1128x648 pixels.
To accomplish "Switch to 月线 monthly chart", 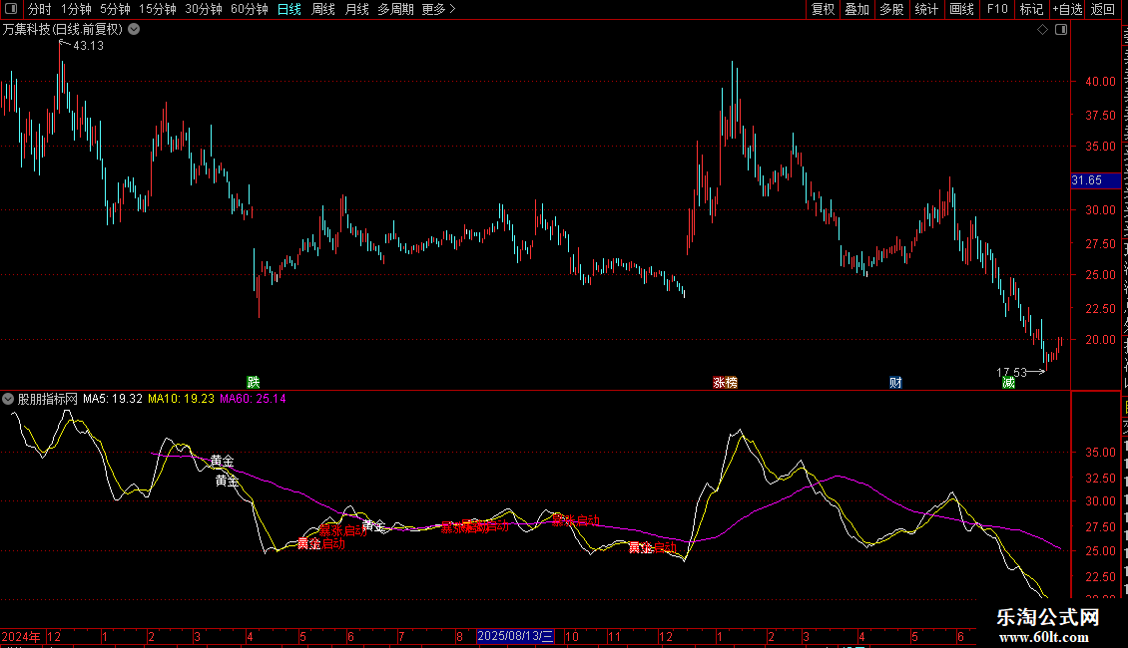I will [356, 9].
